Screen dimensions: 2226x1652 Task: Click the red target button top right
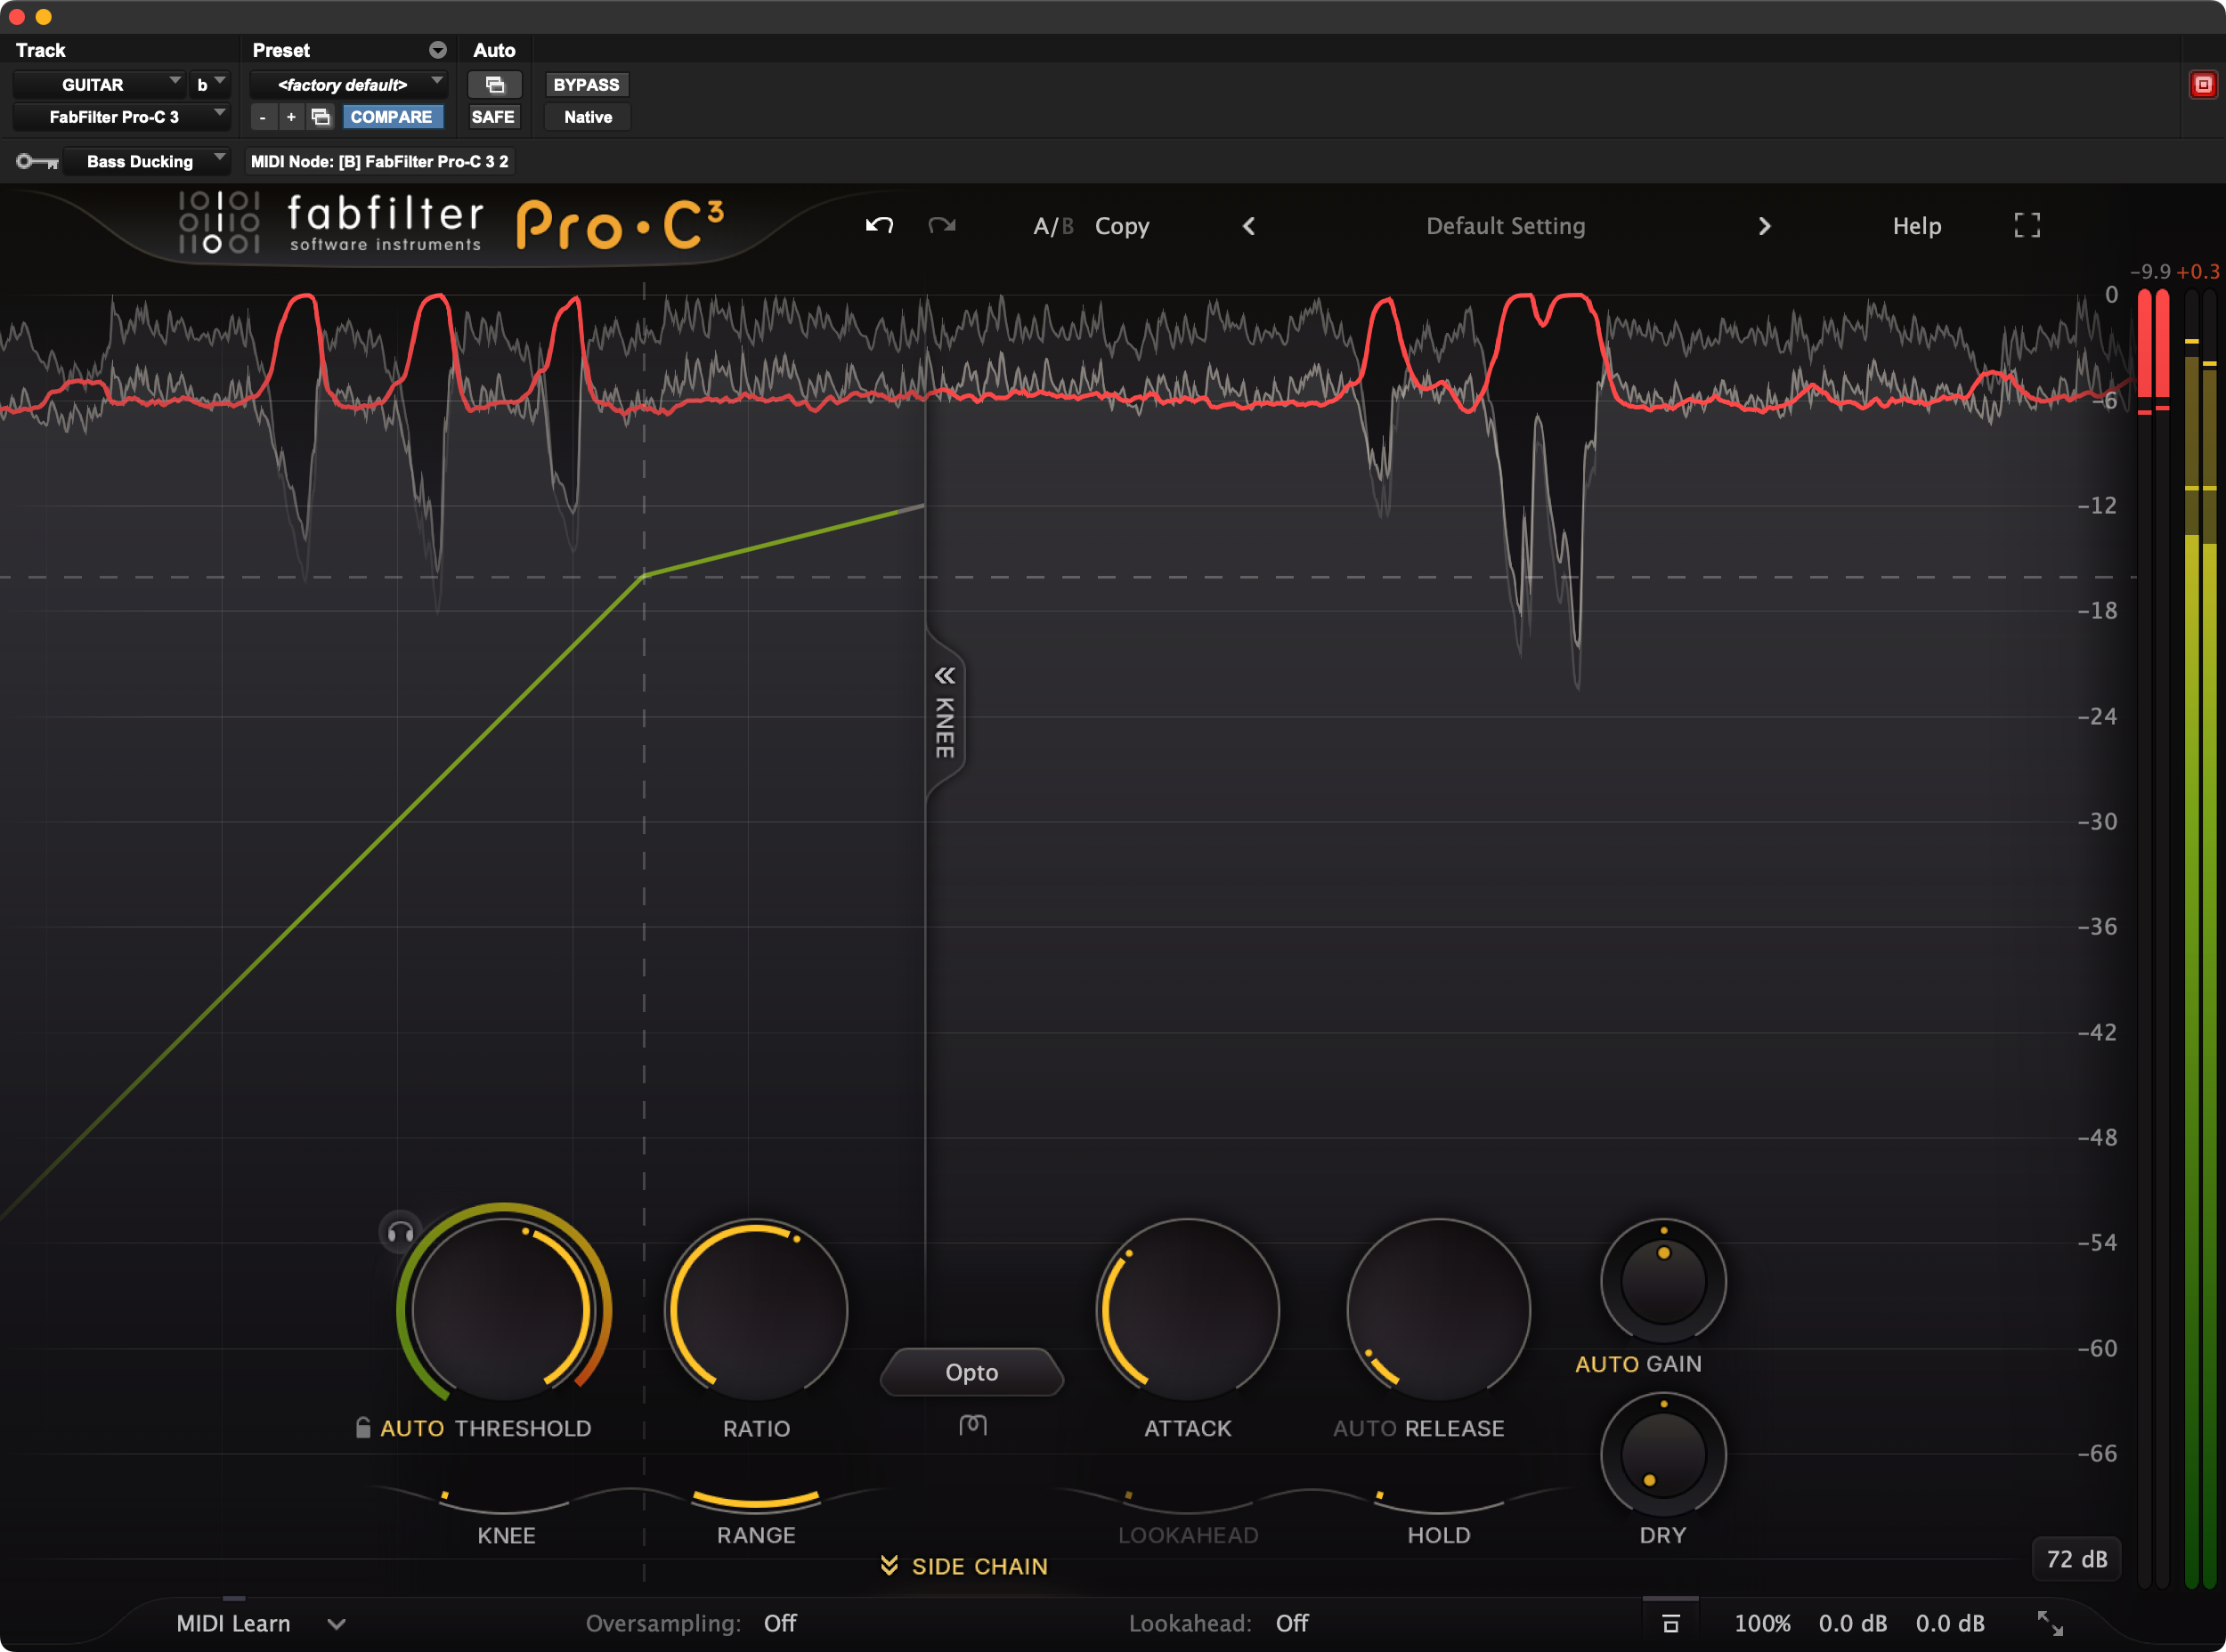pos(2202,85)
